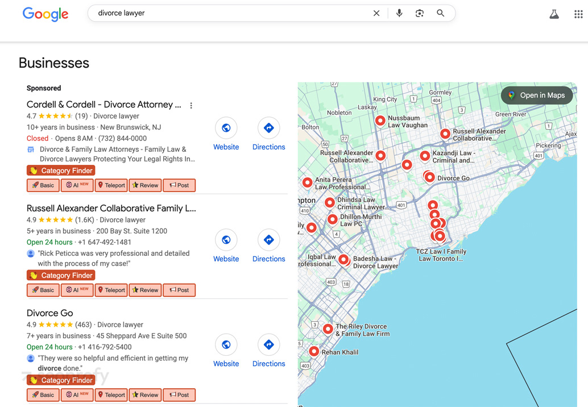Start voice search with the microphone icon
588x407 pixels.
[x=399, y=13]
